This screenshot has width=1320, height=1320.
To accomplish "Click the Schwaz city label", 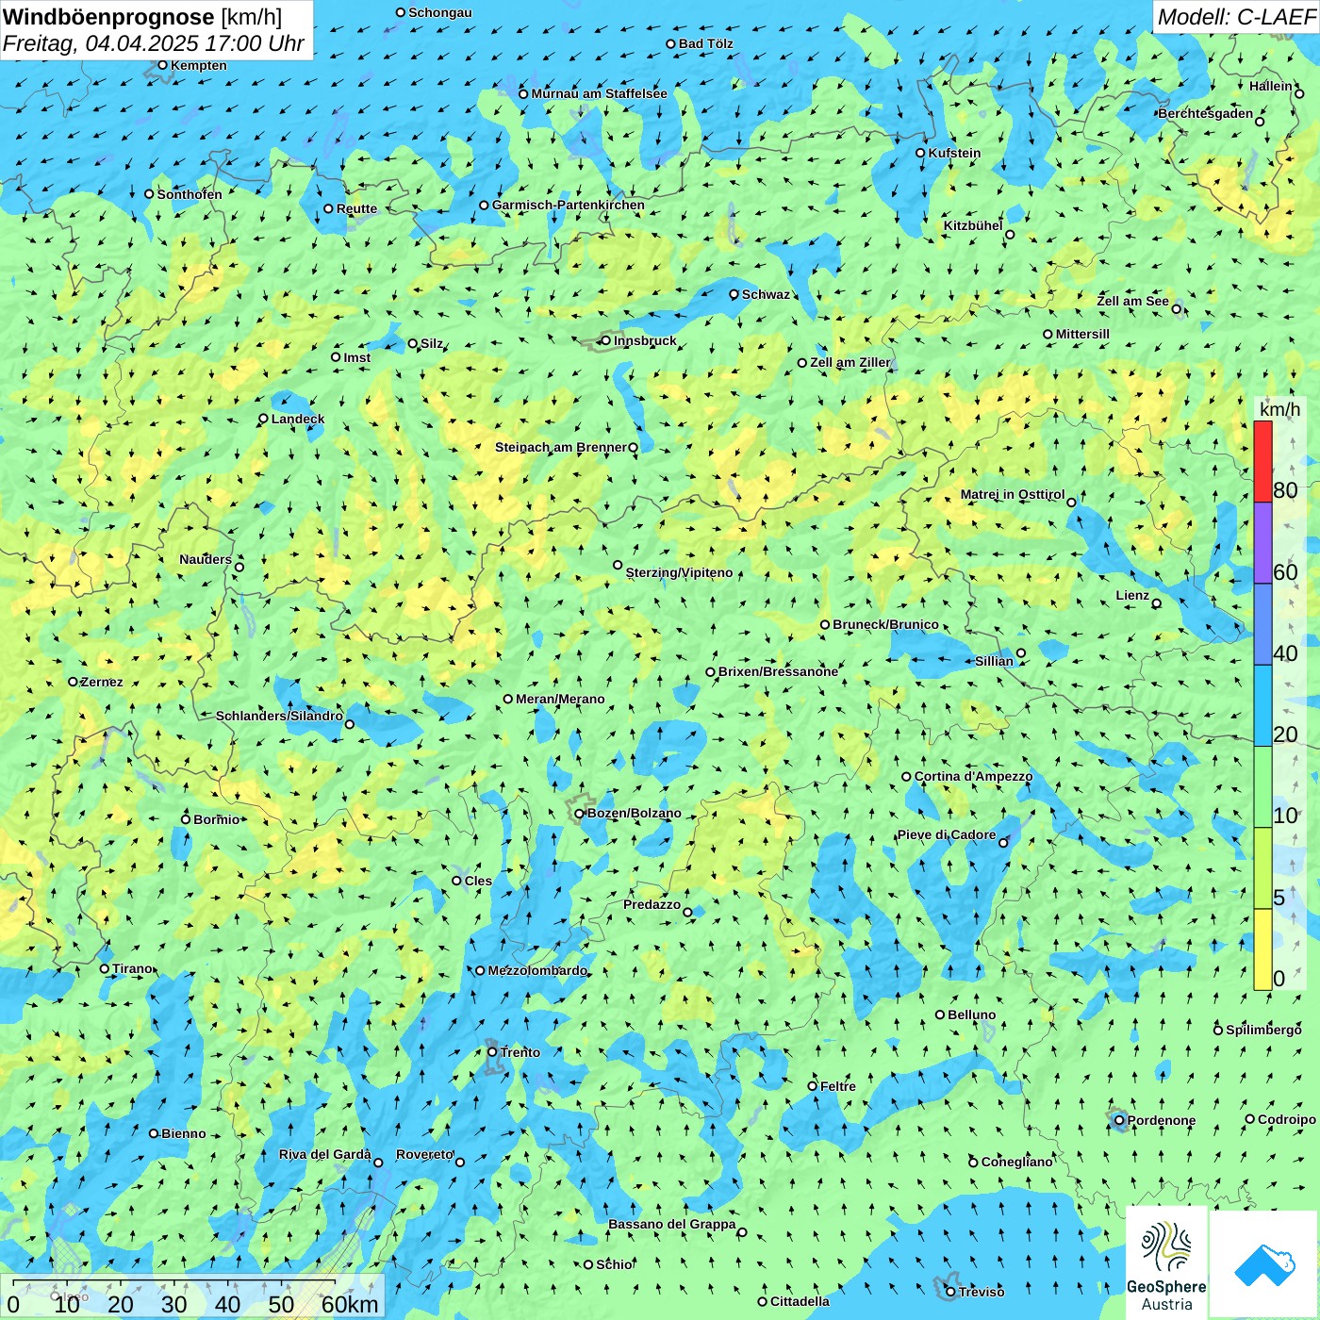I will pos(766,294).
